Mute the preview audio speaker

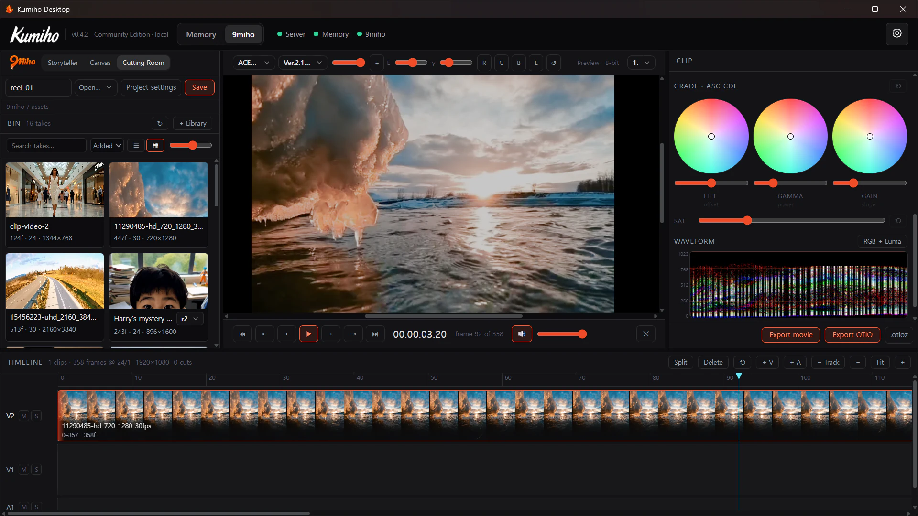pyautogui.click(x=522, y=334)
